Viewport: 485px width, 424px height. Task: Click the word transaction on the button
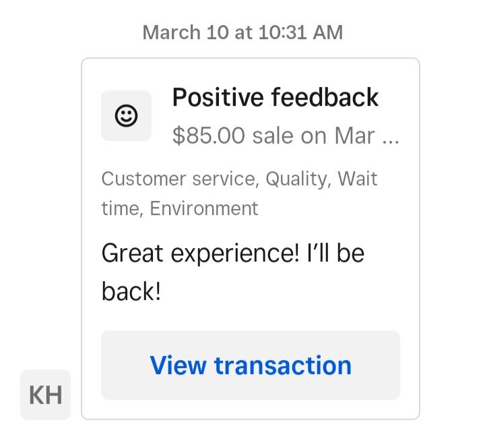(283, 365)
